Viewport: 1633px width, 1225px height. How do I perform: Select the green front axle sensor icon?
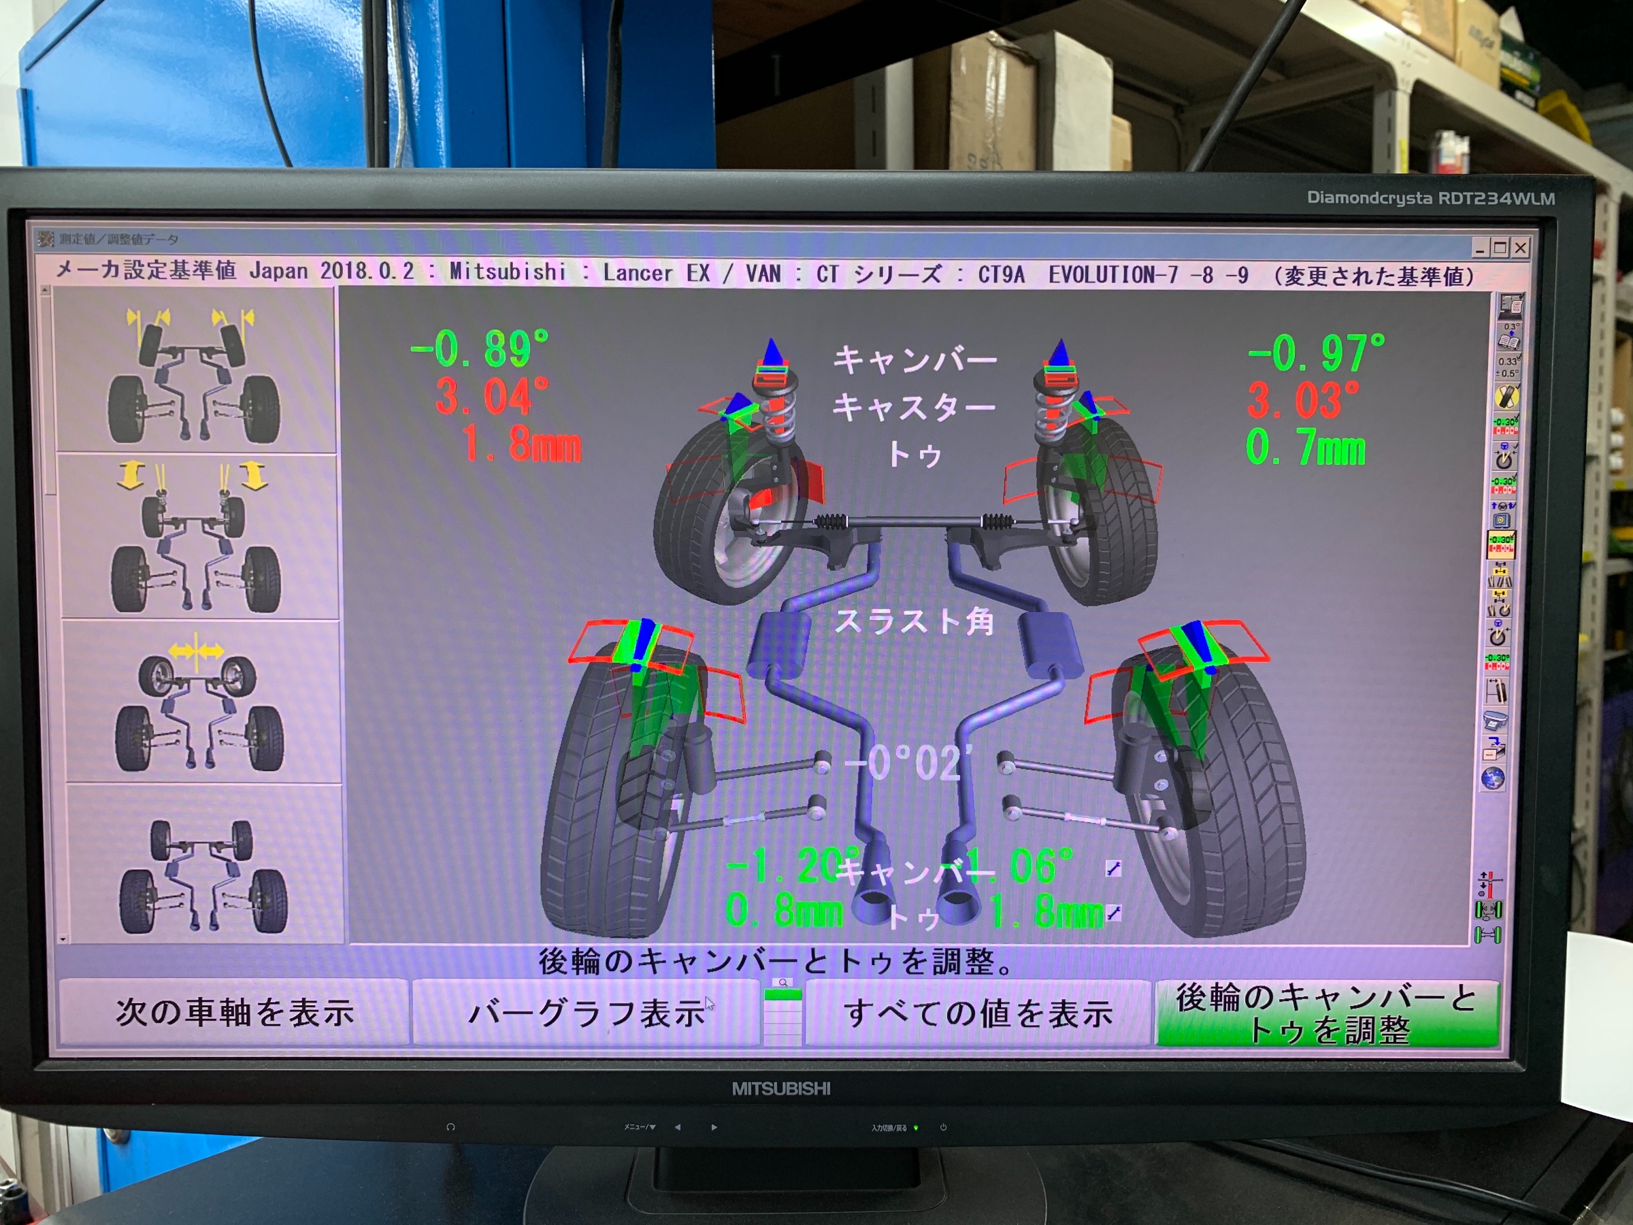1488,911
